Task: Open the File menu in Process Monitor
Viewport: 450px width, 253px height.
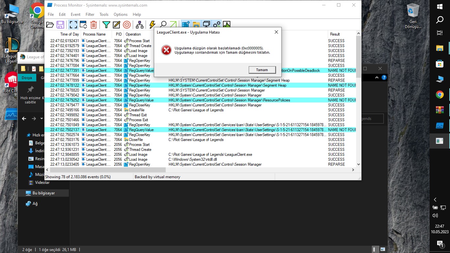Action: point(51,14)
